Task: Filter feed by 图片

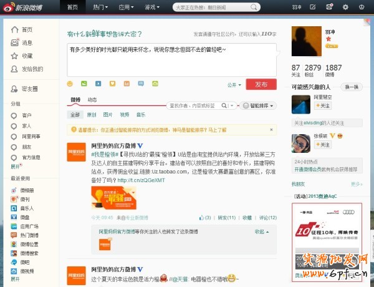Action: coord(108,115)
